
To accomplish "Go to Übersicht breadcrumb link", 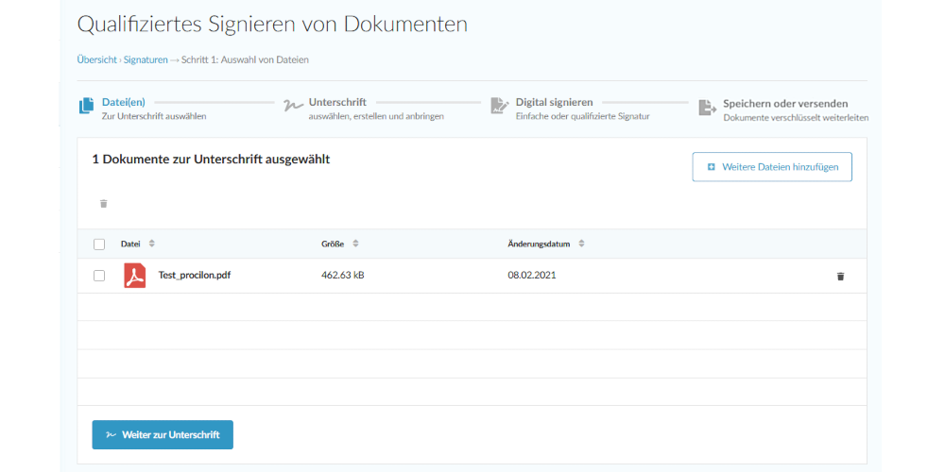I will coord(97,60).
